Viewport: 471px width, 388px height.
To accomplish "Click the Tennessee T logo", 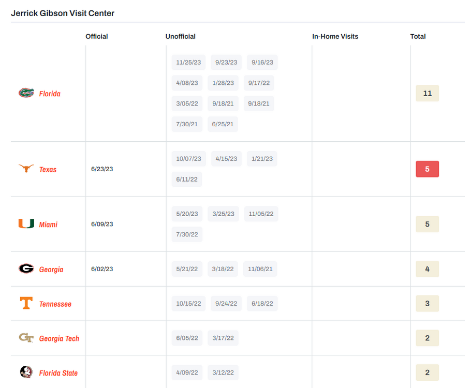I will 26,303.
